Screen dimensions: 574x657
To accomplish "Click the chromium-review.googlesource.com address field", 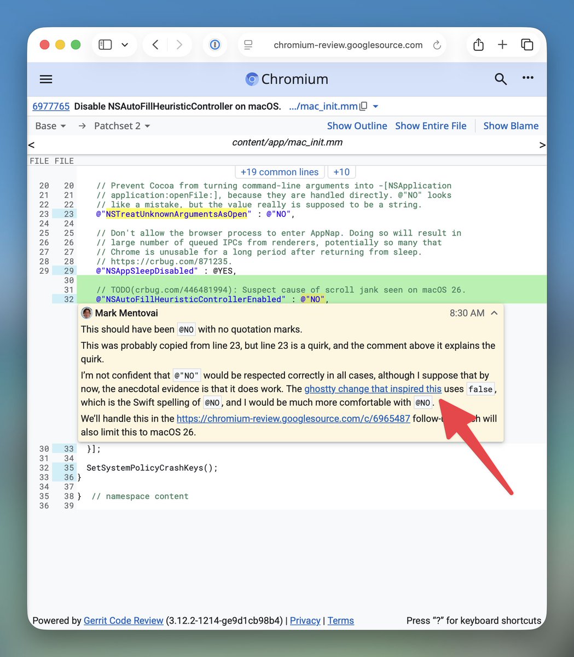I will 348,45.
